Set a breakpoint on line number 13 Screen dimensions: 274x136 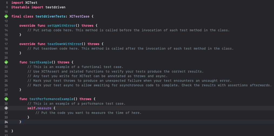click(x=6, y=26)
